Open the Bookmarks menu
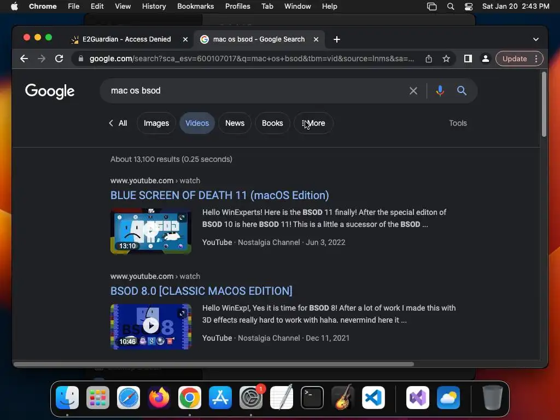The image size is (560, 420). (195, 7)
